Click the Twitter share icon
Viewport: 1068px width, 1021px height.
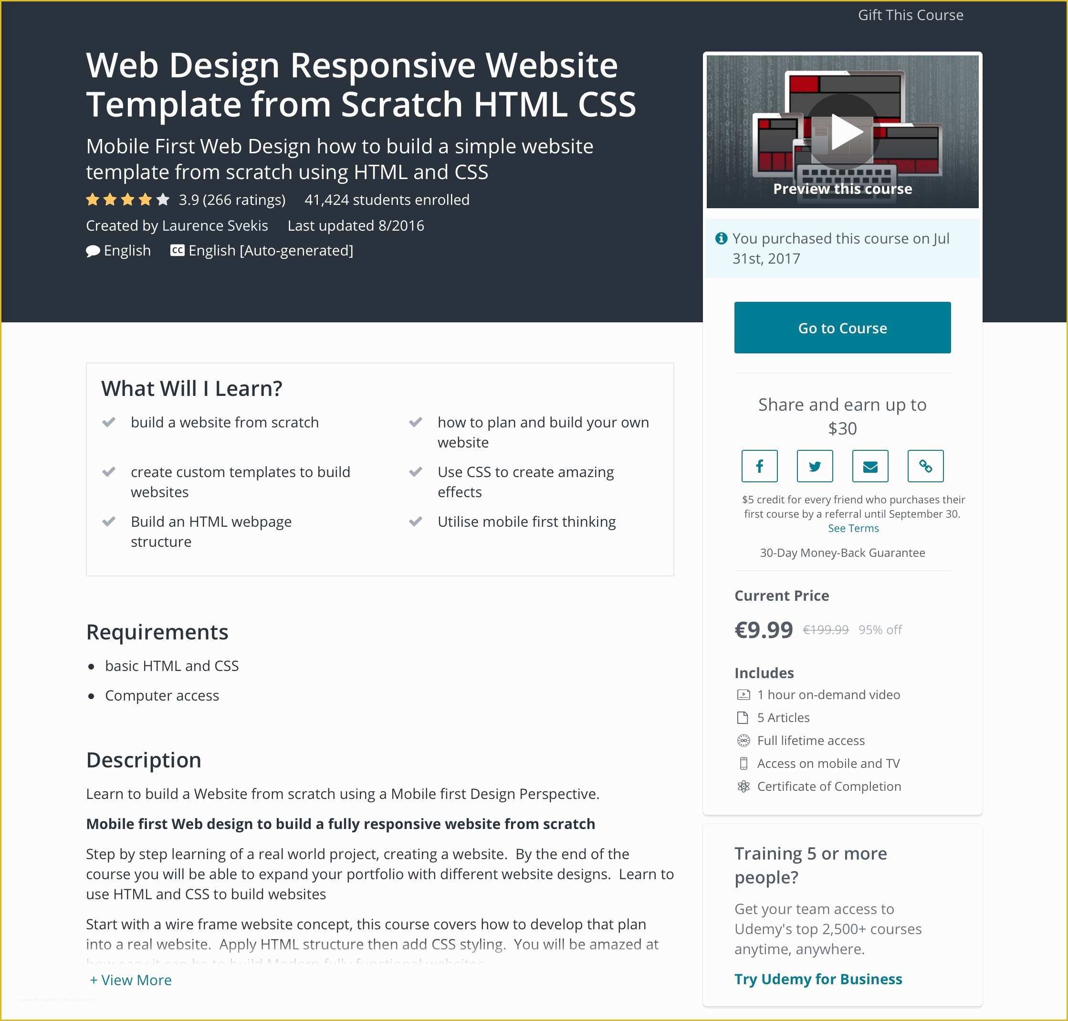pos(814,467)
